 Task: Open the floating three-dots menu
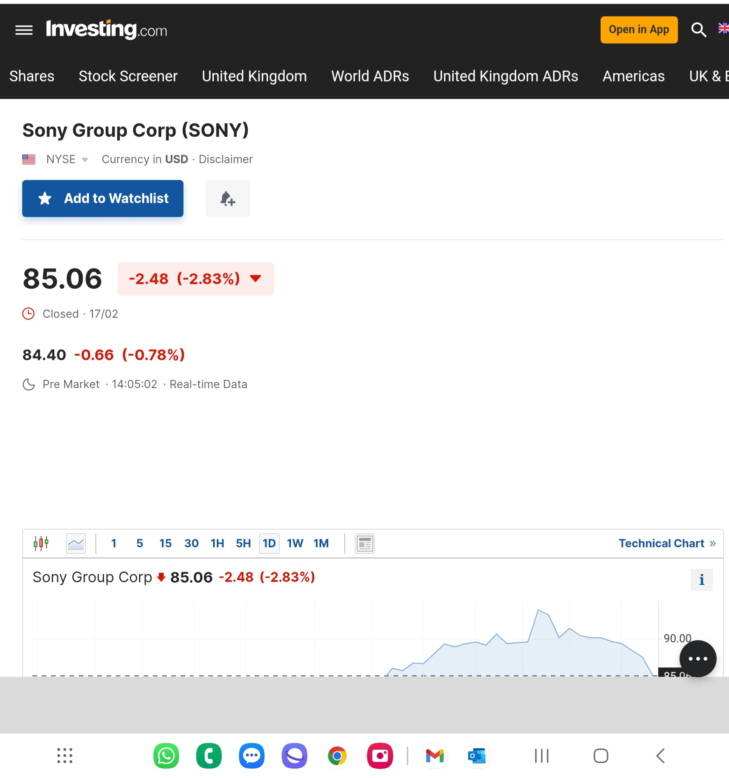(698, 658)
